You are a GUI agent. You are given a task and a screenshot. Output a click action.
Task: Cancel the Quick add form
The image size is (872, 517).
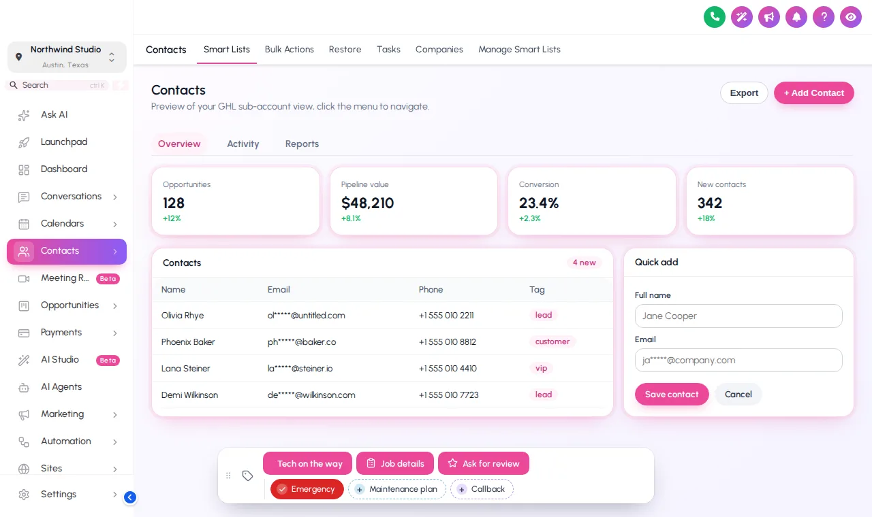(x=738, y=395)
